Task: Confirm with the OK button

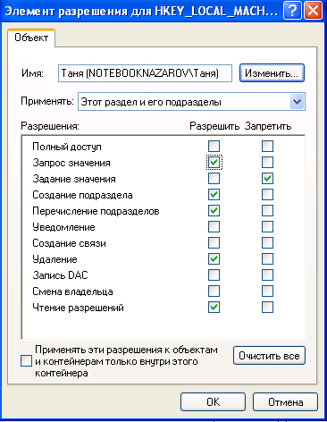Action: coord(214,402)
